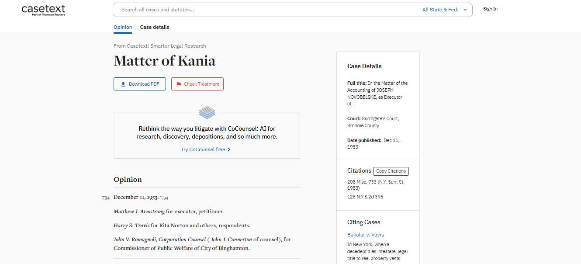Viewport: 581px width, 264px height.
Task: Select the Opinion tab
Action: (123, 27)
